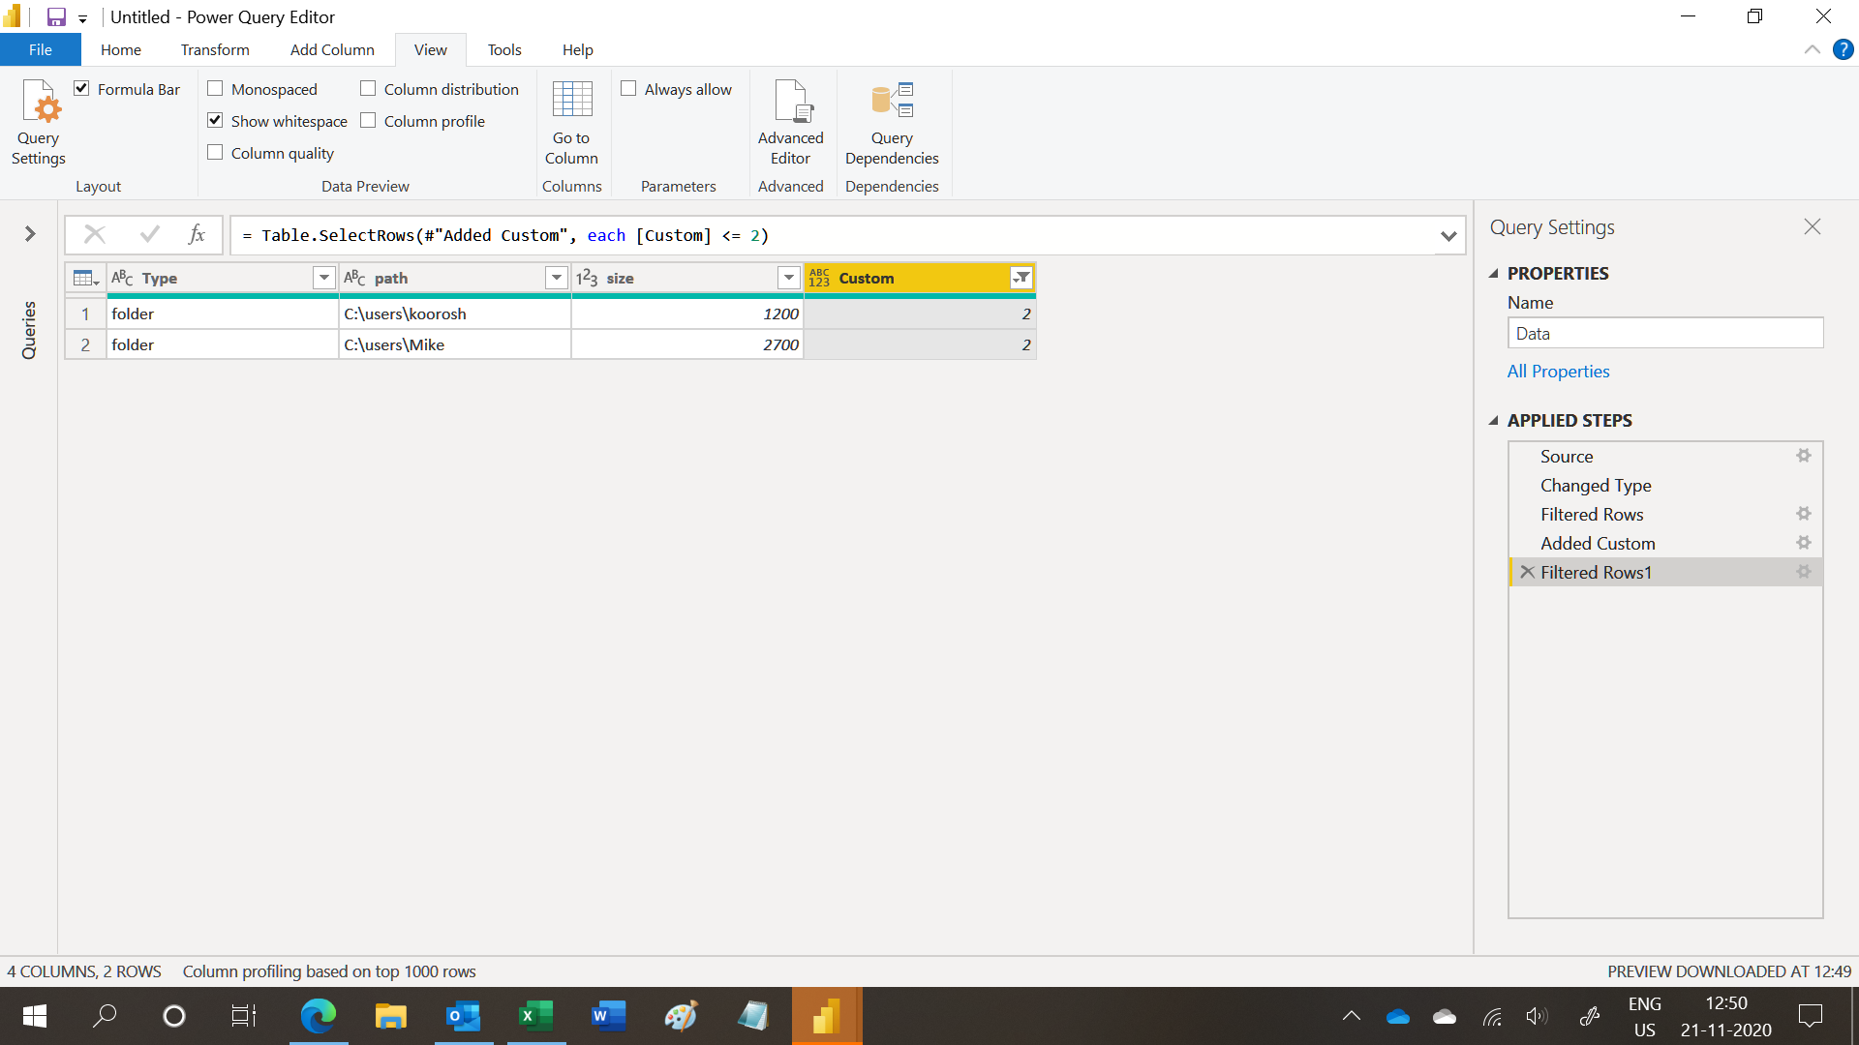This screenshot has width=1859, height=1045.
Task: Open Word from the taskbar
Action: 609,1016
